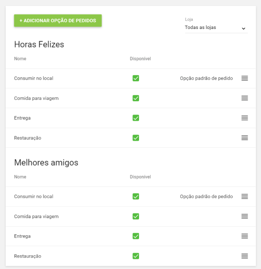Select Restauração name in Horas Felizes

[x=28, y=138]
